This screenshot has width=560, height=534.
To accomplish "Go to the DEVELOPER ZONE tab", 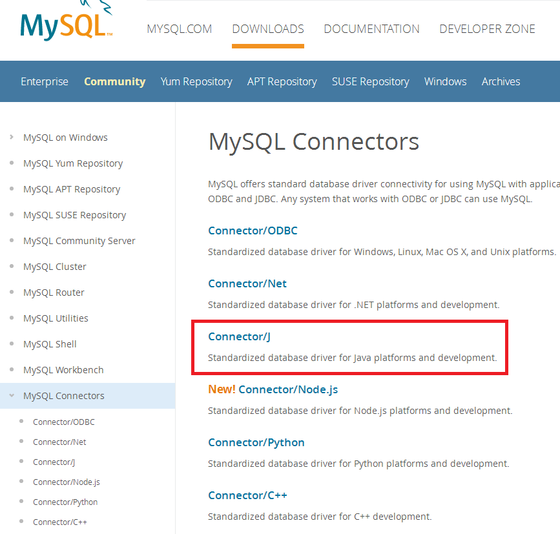I will coord(487,29).
